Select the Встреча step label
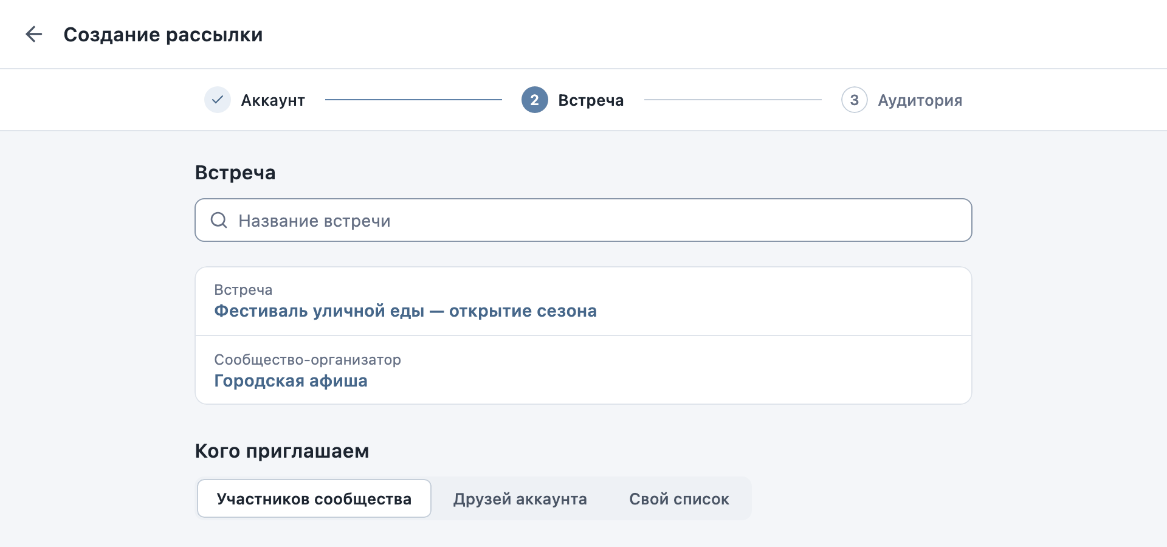The image size is (1167, 547). click(x=591, y=100)
